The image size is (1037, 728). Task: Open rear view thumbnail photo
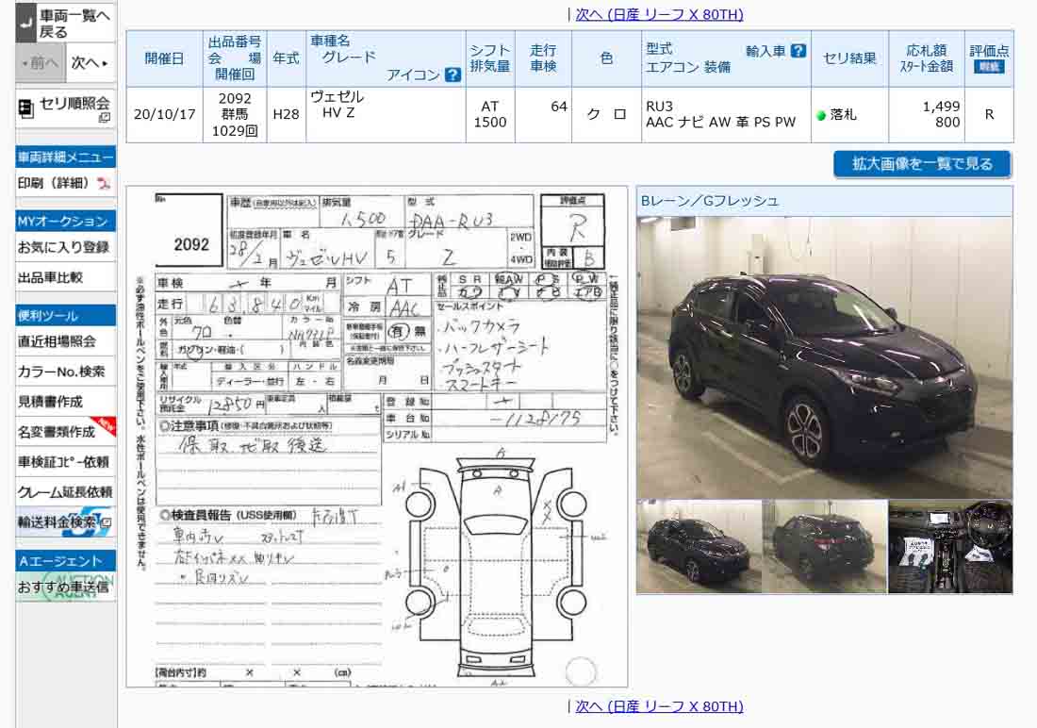point(825,547)
